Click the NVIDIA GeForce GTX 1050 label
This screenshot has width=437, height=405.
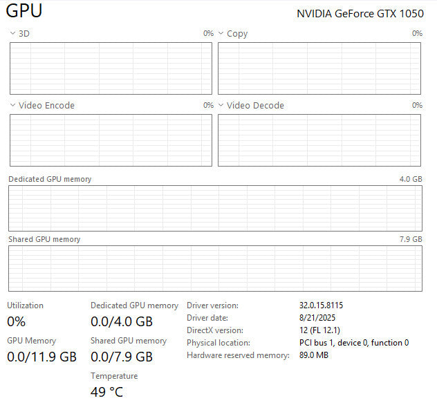[x=360, y=13]
